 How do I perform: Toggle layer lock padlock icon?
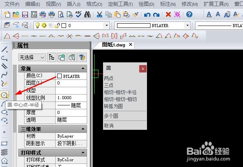click(57, 25)
